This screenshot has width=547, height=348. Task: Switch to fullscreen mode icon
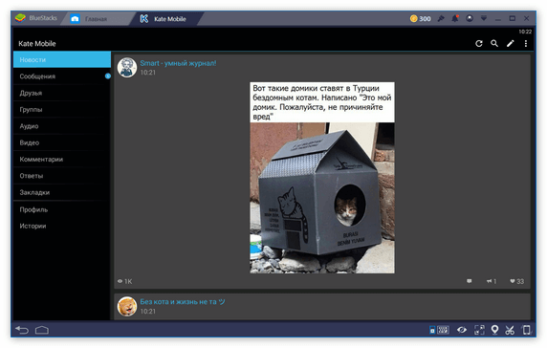click(x=479, y=330)
